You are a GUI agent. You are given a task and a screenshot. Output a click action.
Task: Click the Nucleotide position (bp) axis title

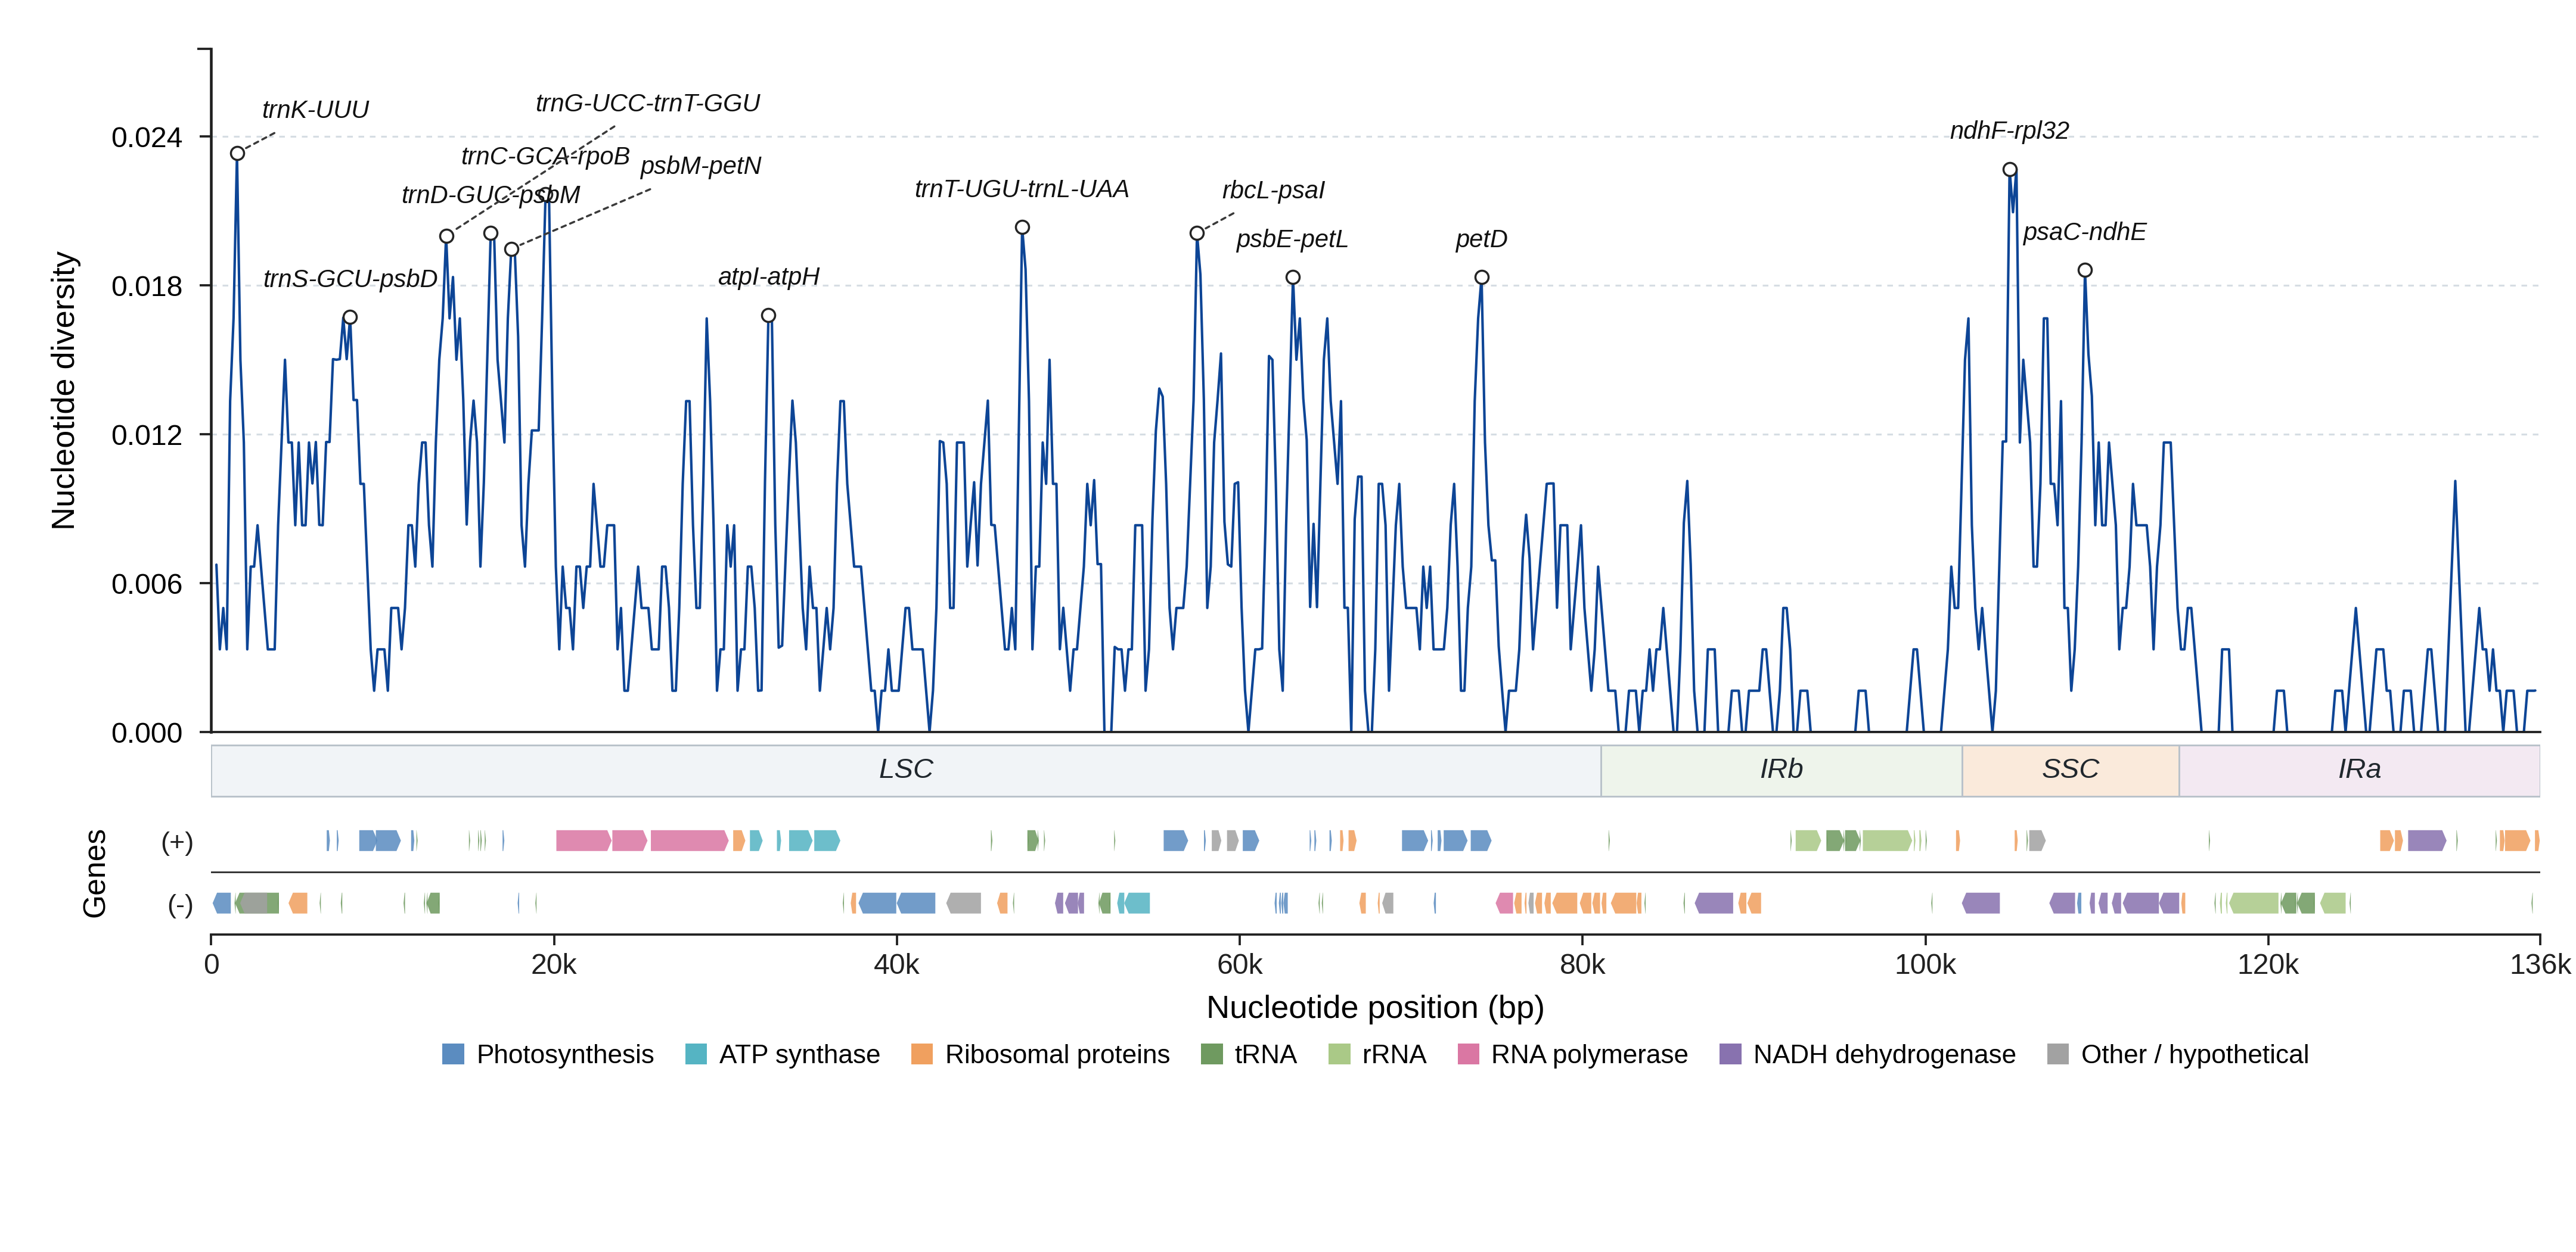tap(1375, 1007)
